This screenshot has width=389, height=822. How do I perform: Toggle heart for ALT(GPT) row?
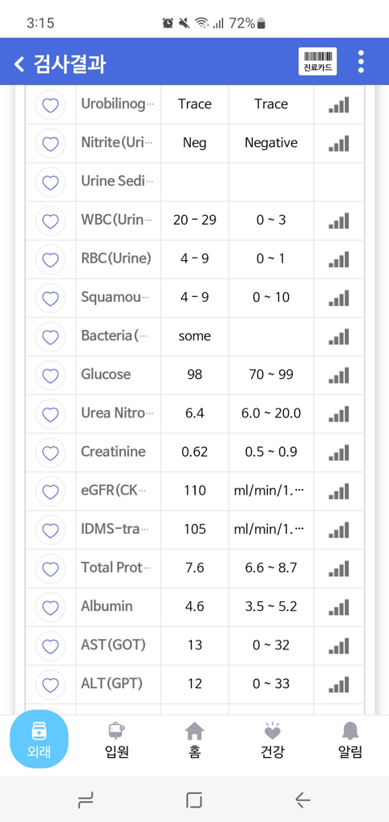pyautogui.click(x=51, y=685)
